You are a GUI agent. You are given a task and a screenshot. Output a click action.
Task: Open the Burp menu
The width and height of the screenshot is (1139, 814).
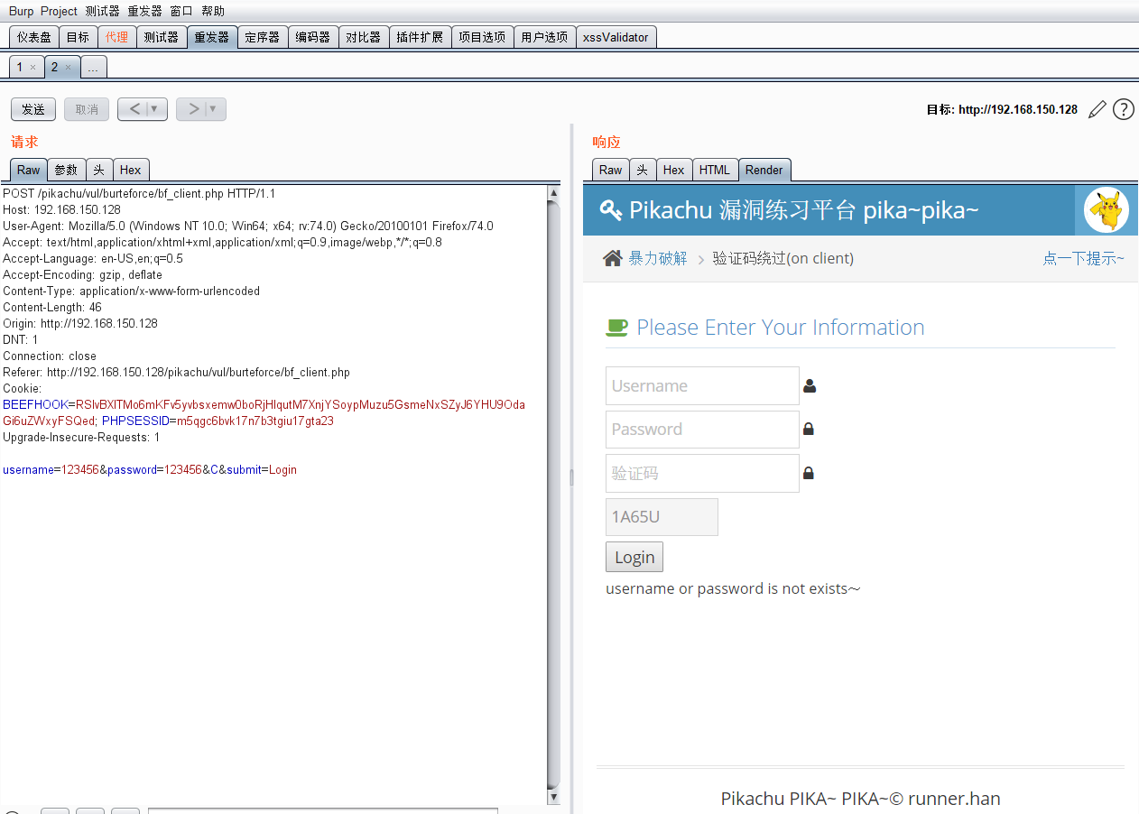click(21, 11)
